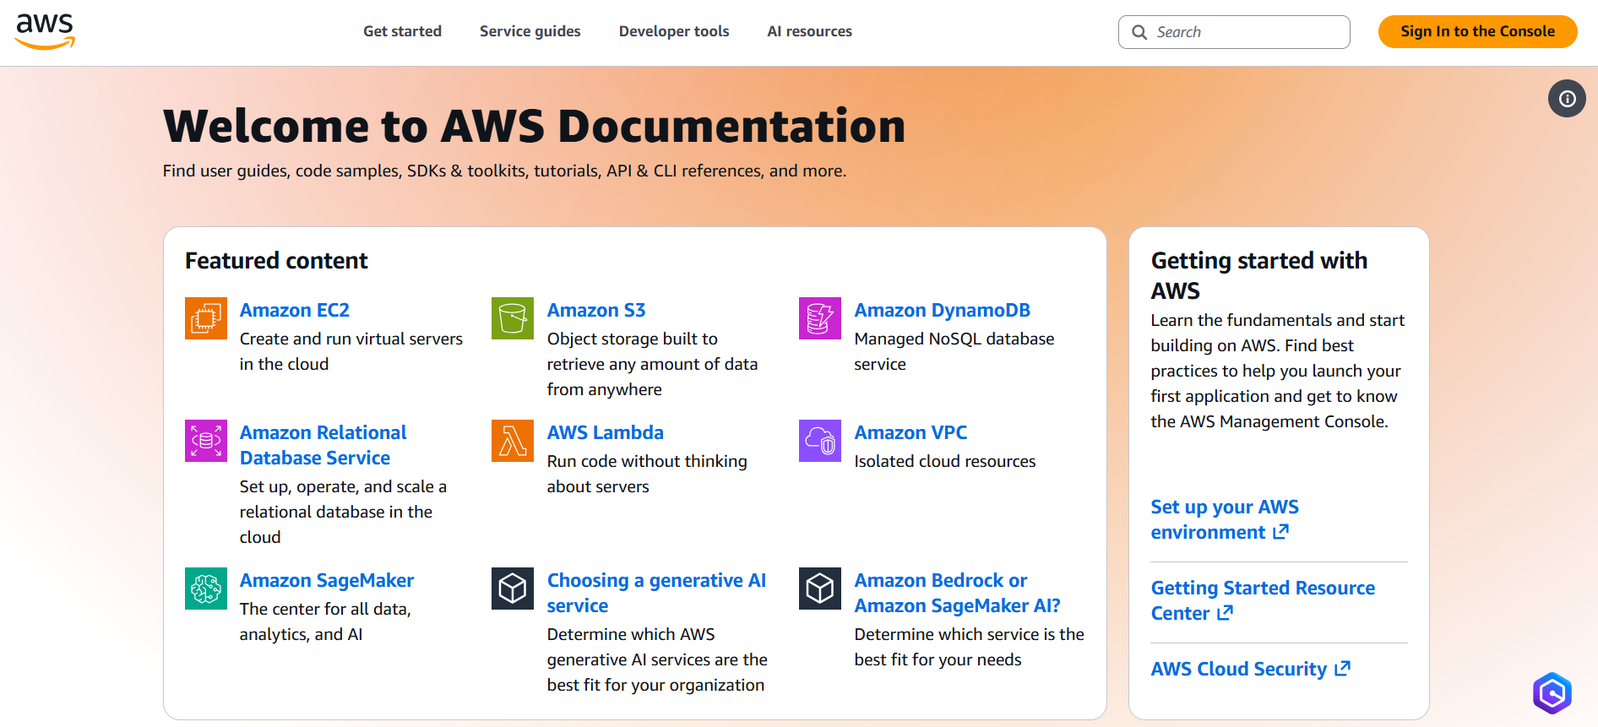Screen dimensions: 1598x727
Task: Click Sign In to the Console
Action: click(1477, 31)
